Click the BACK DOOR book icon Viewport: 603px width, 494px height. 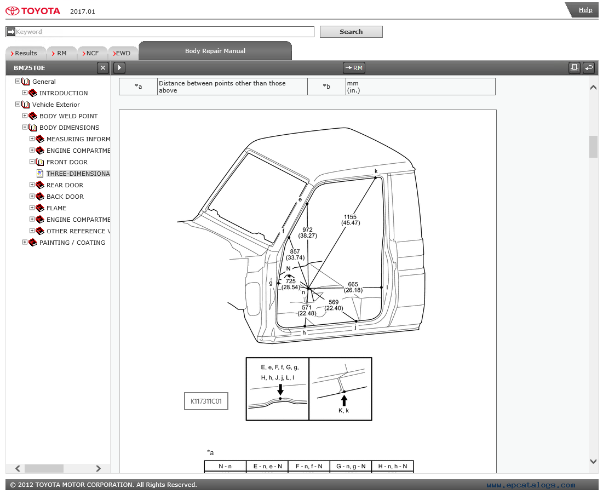coord(40,197)
